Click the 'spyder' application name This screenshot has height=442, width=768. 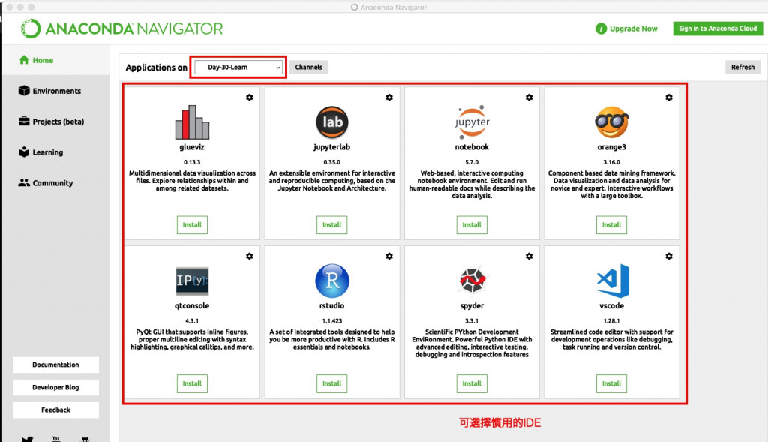tap(472, 305)
